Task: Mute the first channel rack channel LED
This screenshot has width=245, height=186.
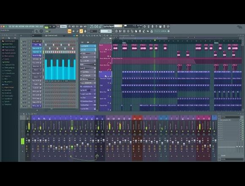Action: [x=22, y=41]
